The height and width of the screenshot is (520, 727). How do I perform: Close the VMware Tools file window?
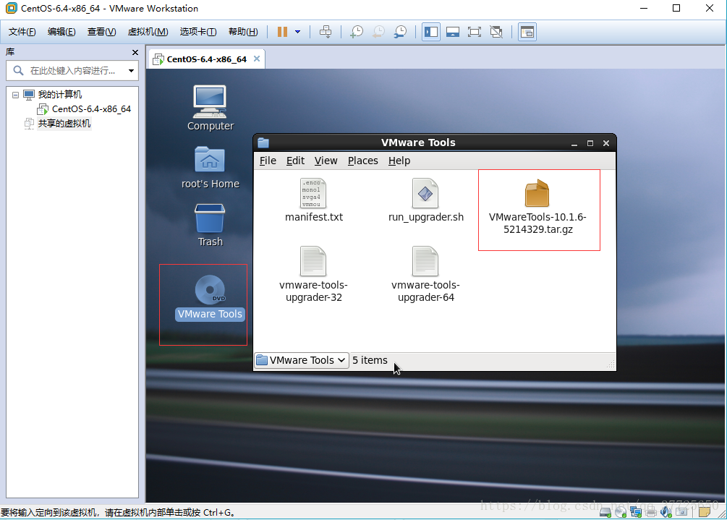click(x=606, y=143)
